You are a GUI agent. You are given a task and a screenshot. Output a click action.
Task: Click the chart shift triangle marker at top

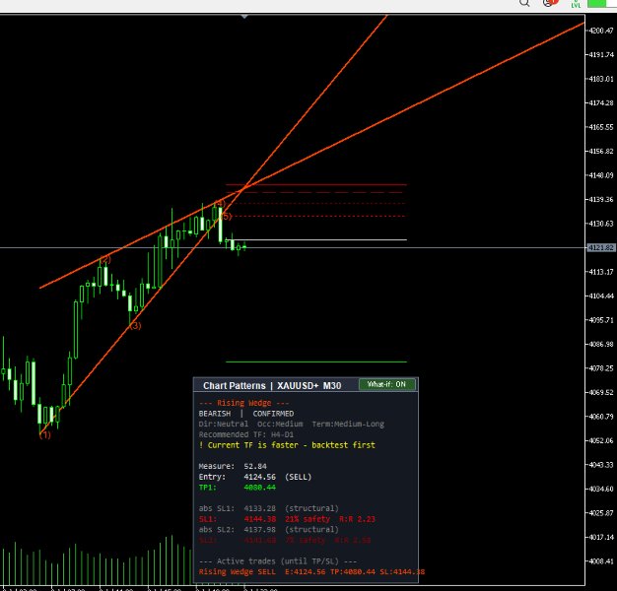coord(244,17)
